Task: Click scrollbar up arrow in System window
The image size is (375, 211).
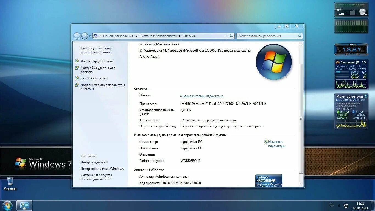Action: 301,44
